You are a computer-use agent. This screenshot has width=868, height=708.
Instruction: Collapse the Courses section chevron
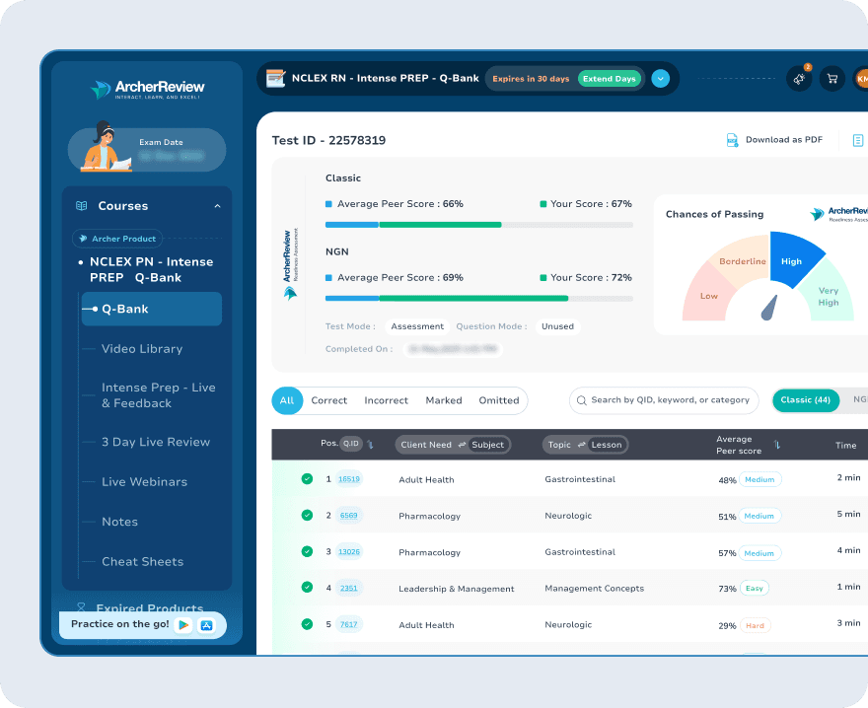click(x=217, y=206)
